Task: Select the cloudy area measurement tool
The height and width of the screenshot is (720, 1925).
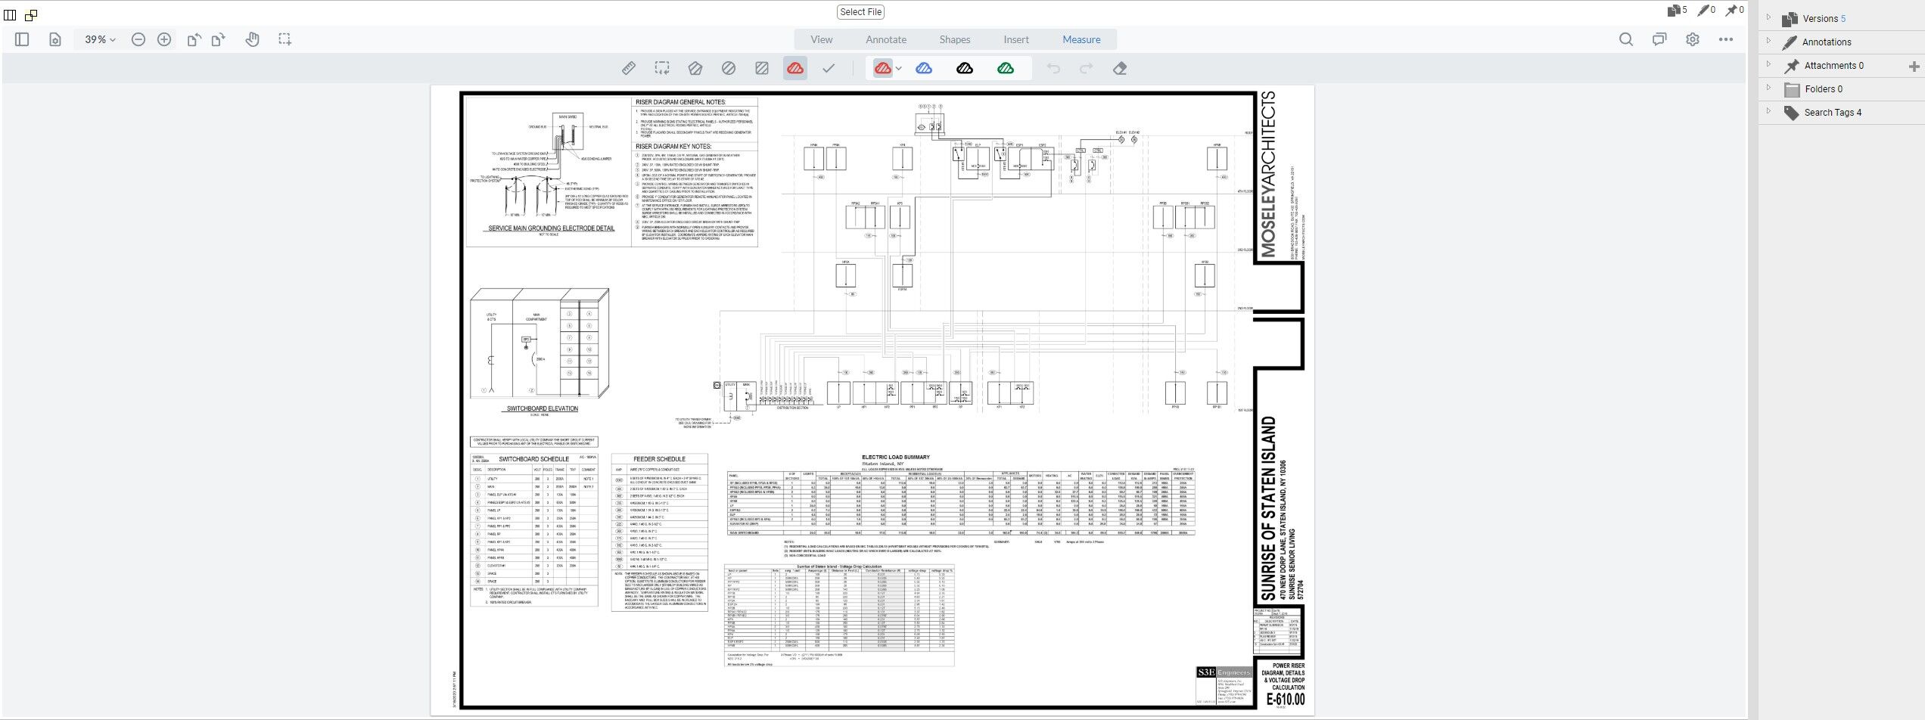Action: pos(795,68)
